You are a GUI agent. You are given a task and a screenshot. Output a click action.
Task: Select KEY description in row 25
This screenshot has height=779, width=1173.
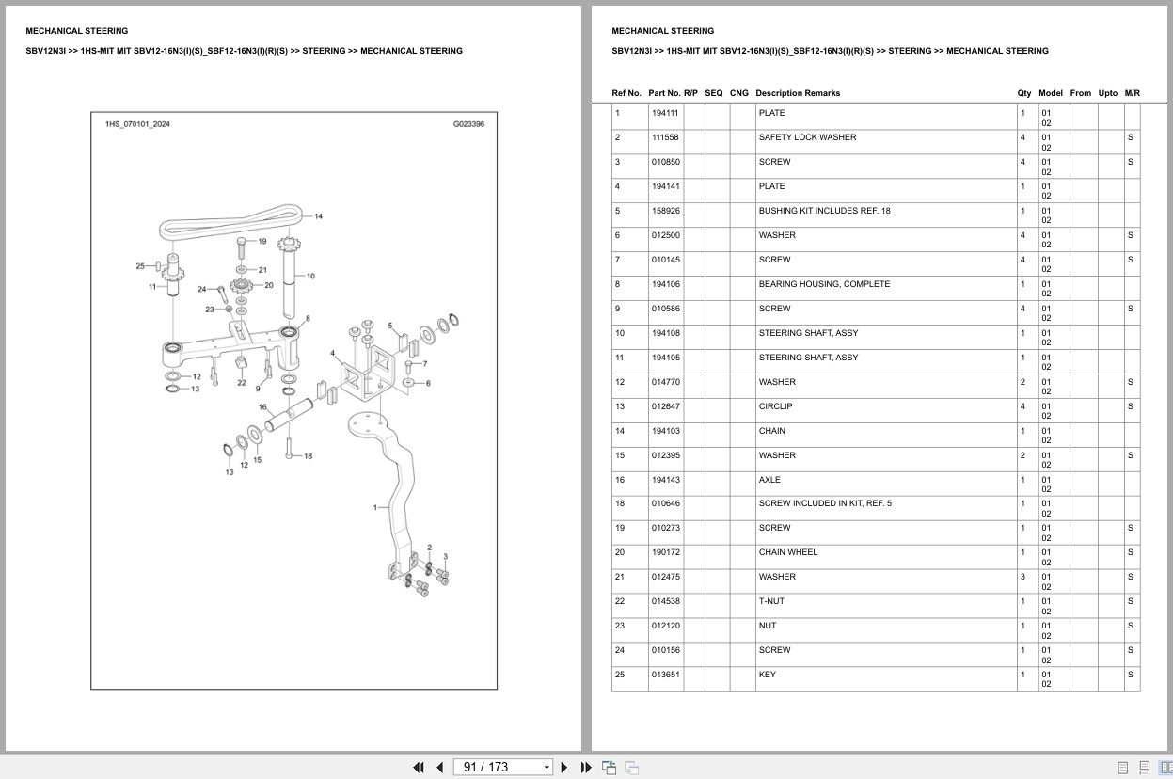coord(768,675)
